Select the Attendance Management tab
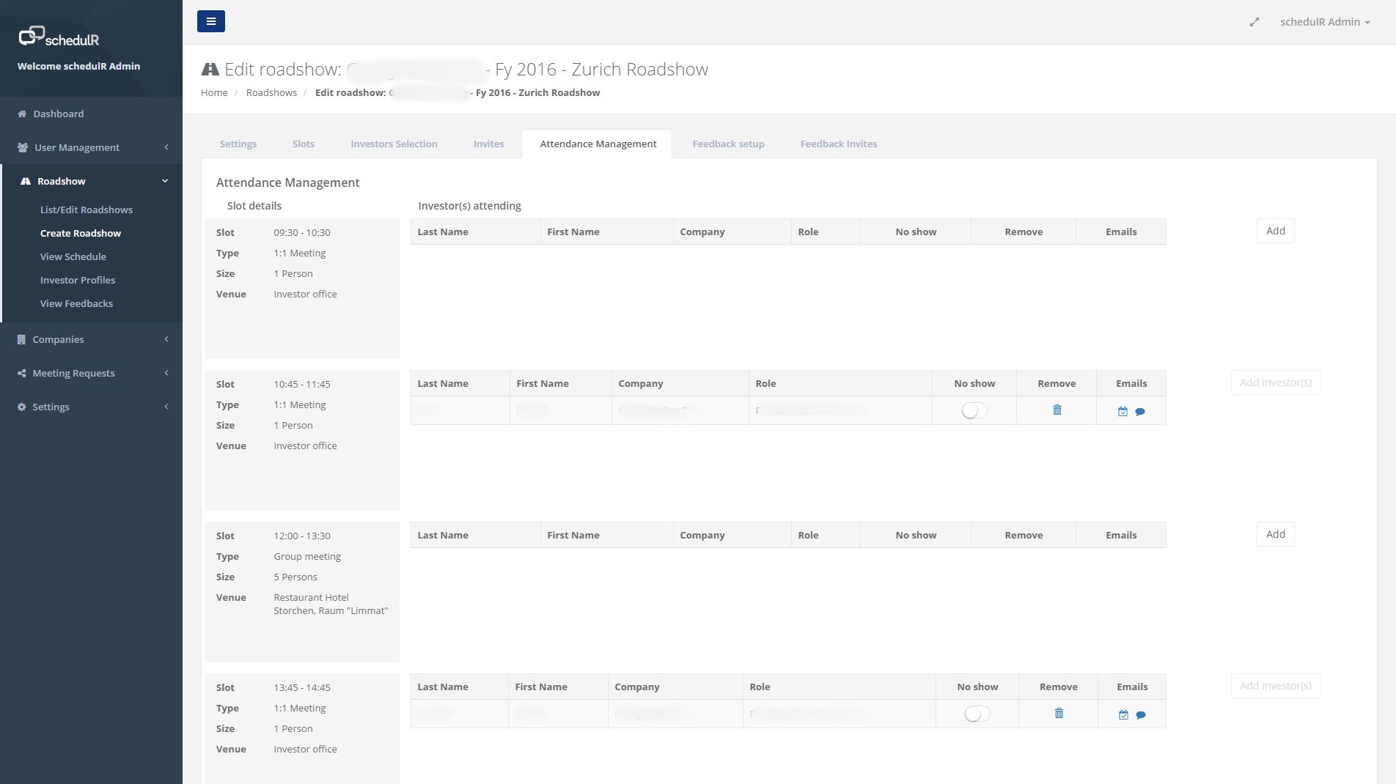This screenshot has height=784, width=1396. [x=598, y=144]
